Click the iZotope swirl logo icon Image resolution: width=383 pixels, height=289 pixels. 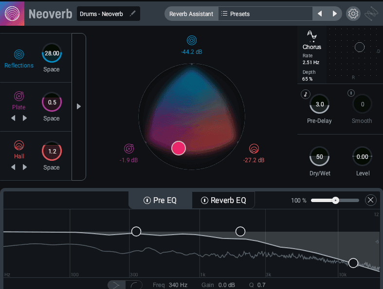[x=371, y=14]
